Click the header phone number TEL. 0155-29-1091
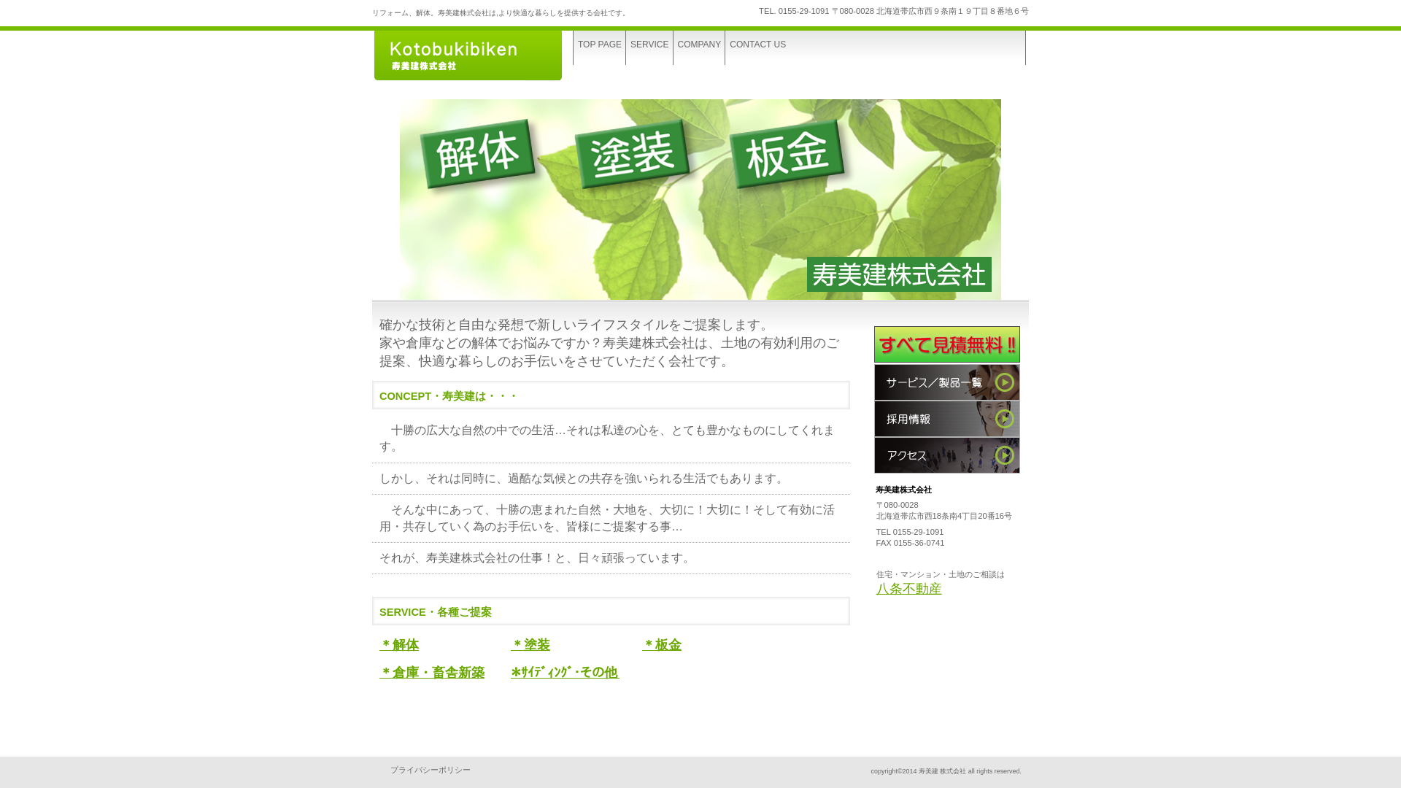1401x788 pixels. tap(794, 11)
